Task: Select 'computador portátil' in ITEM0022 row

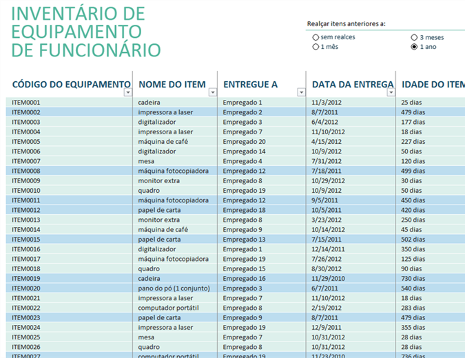Action: 169,308
